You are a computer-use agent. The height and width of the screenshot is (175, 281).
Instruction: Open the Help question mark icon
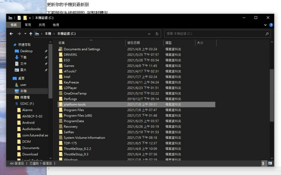click(x=271, y=25)
